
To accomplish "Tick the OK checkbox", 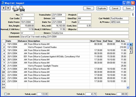I will [6, 94].
